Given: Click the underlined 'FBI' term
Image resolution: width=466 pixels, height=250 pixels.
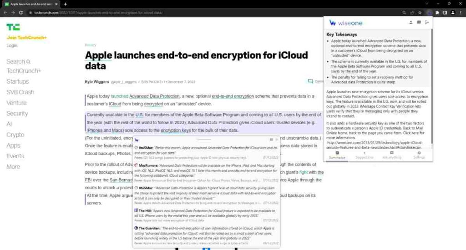Looking at the screenshot, I should coord(88,180).
